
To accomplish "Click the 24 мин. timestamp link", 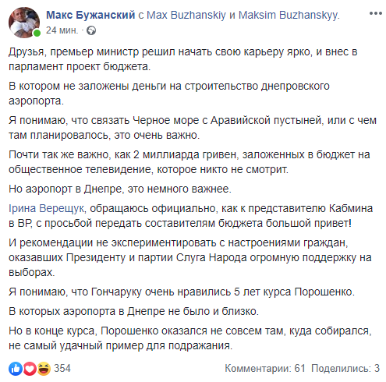I will coord(62,30).
